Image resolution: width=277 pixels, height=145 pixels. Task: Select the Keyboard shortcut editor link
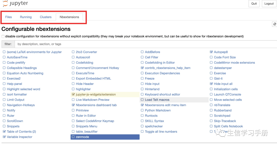click(x=162, y=94)
